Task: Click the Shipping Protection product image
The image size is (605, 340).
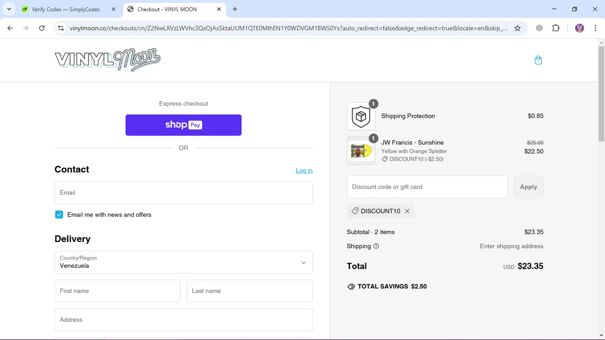Action: pos(361,116)
